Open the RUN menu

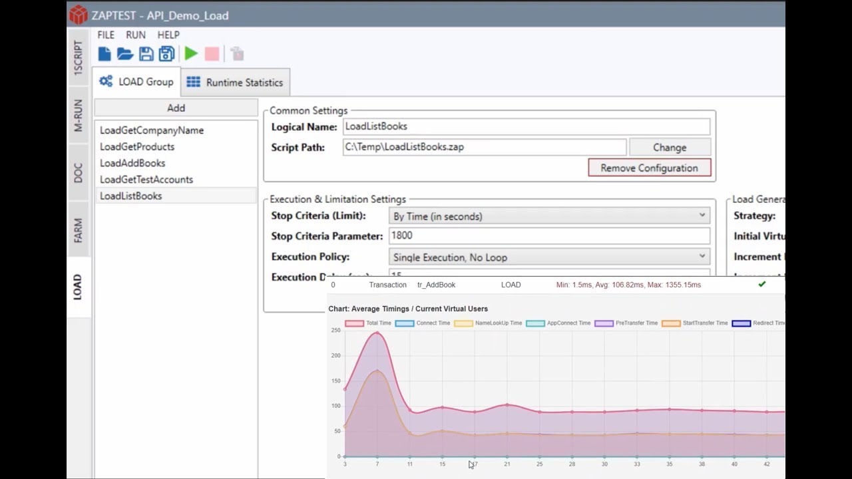[136, 35]
